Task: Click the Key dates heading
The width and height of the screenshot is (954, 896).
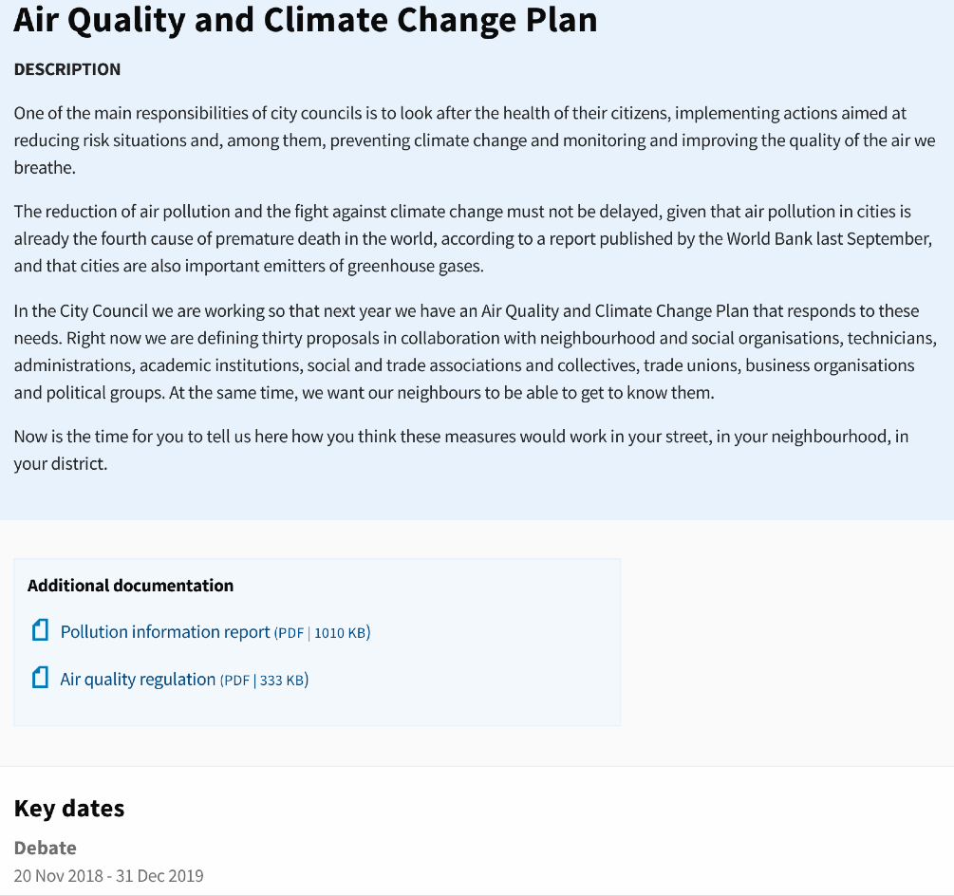Action: click(x=69, y=809)
